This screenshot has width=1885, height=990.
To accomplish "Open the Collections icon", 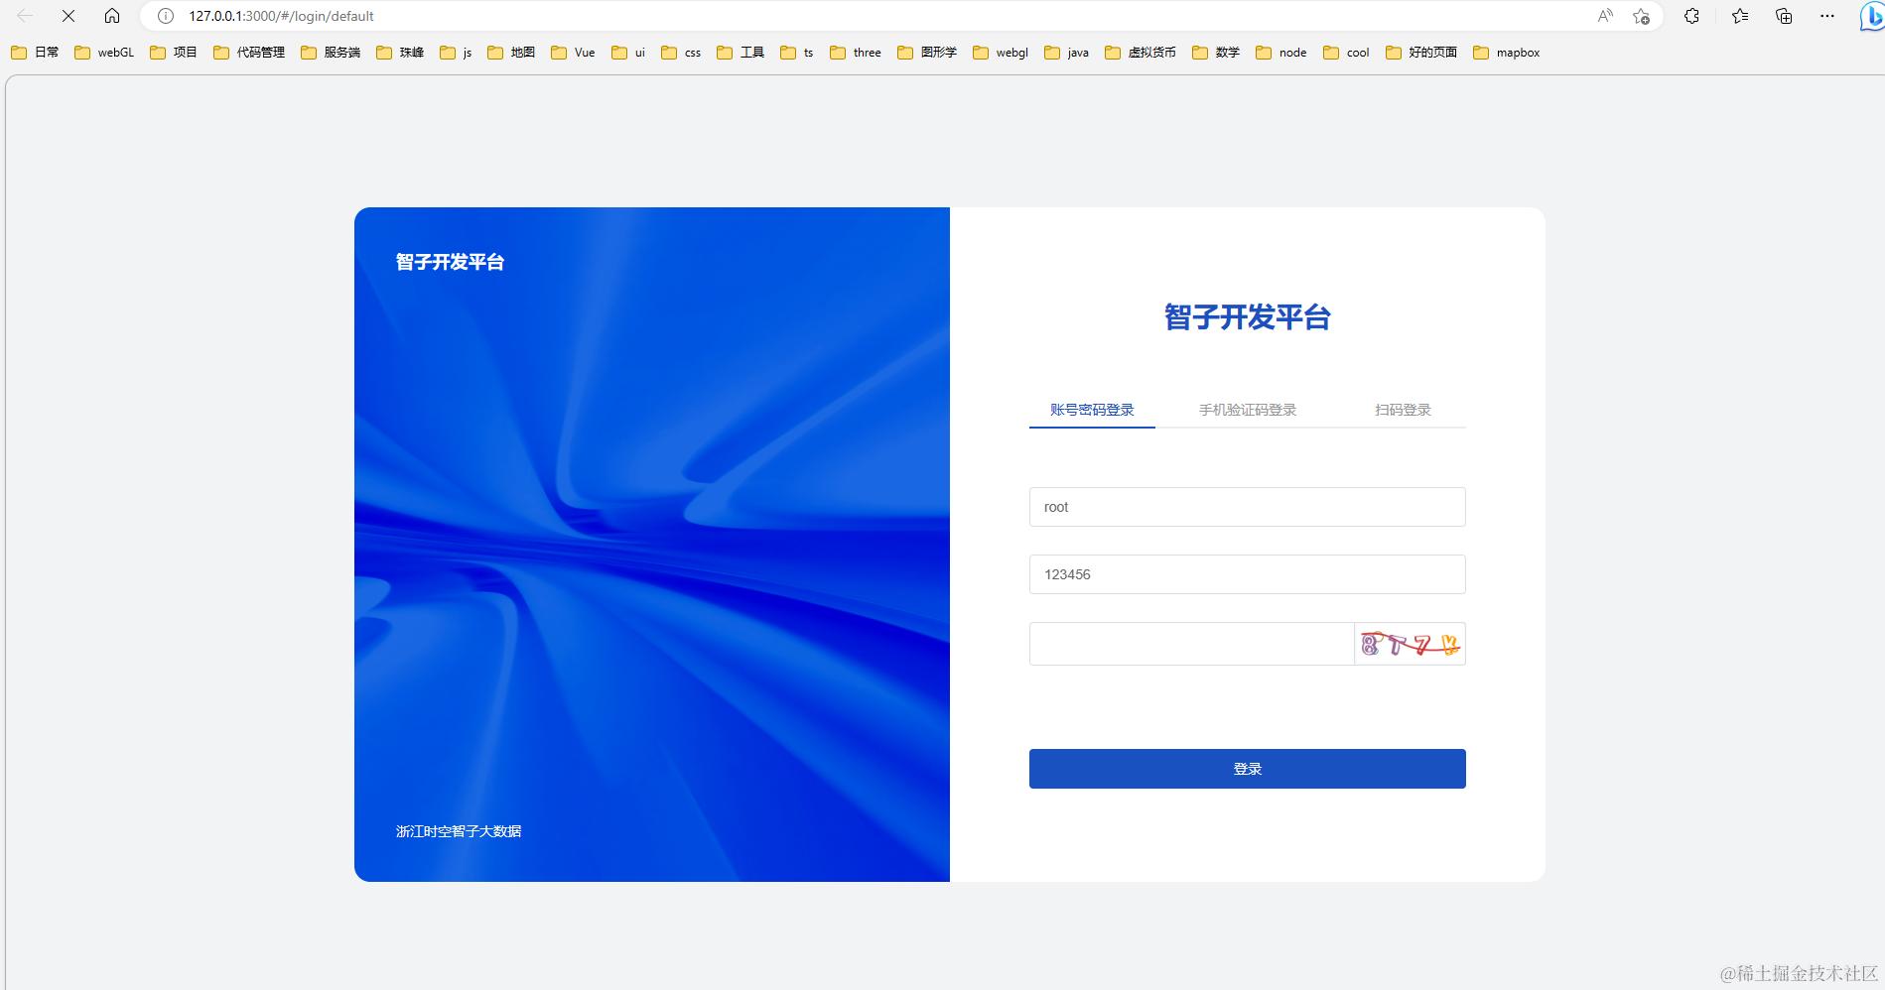I will (x=1784, y=16).
